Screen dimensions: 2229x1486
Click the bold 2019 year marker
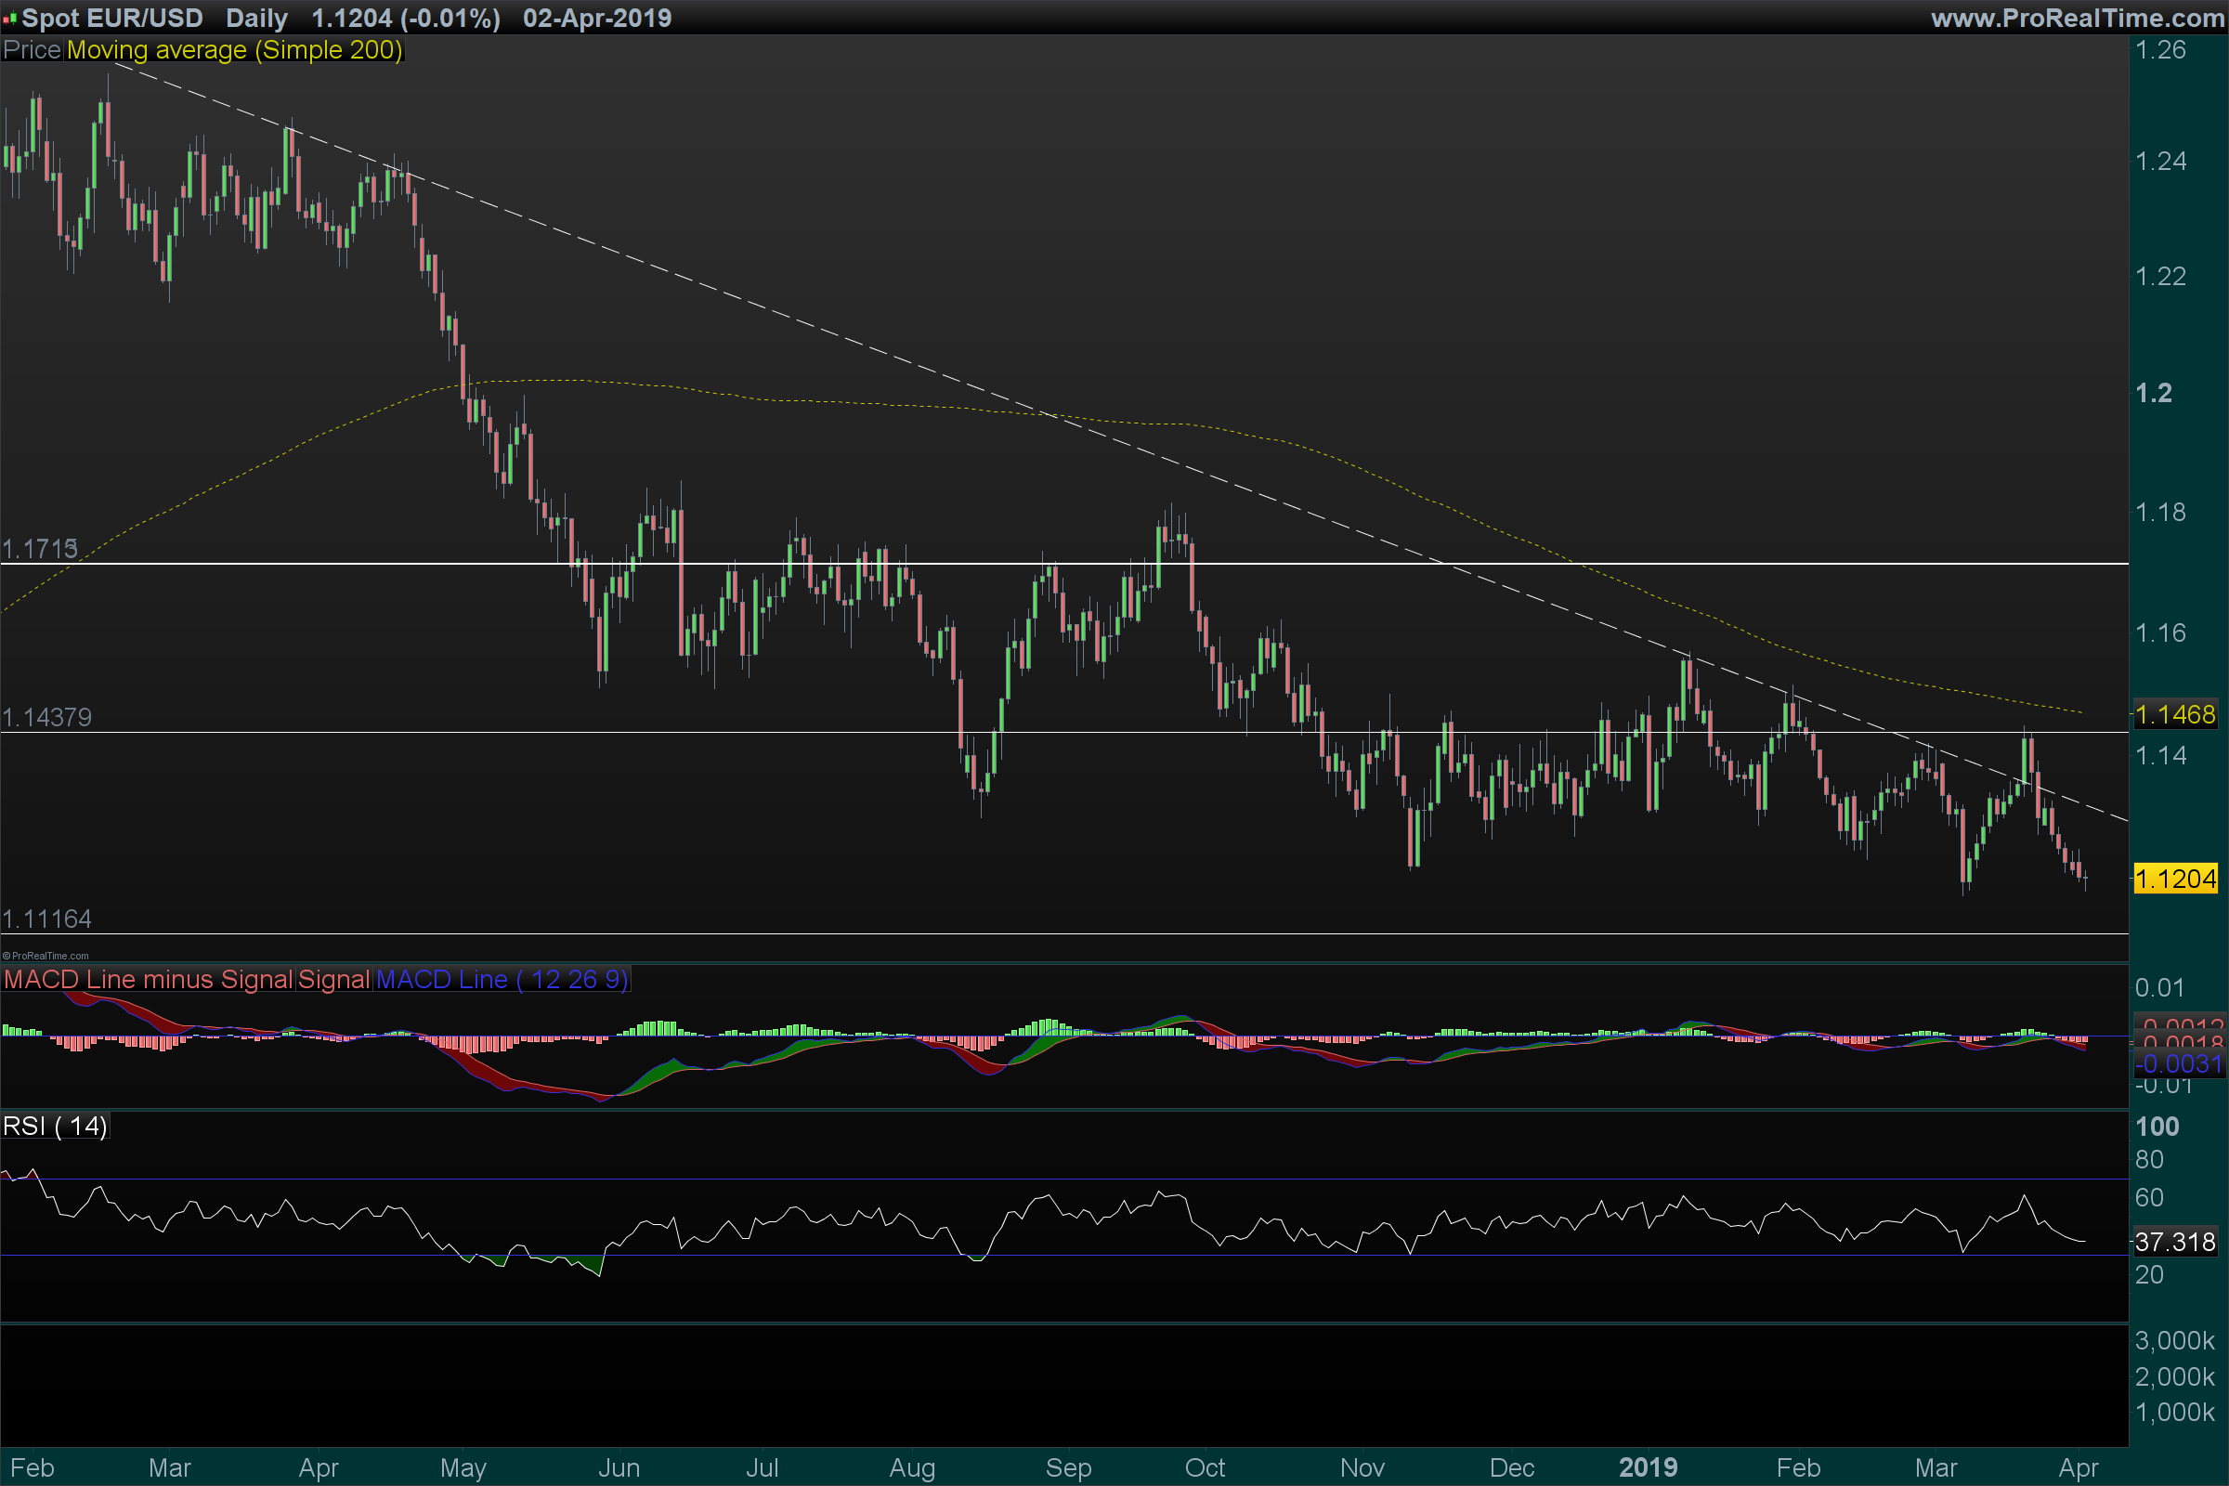coord(1648,1468)
